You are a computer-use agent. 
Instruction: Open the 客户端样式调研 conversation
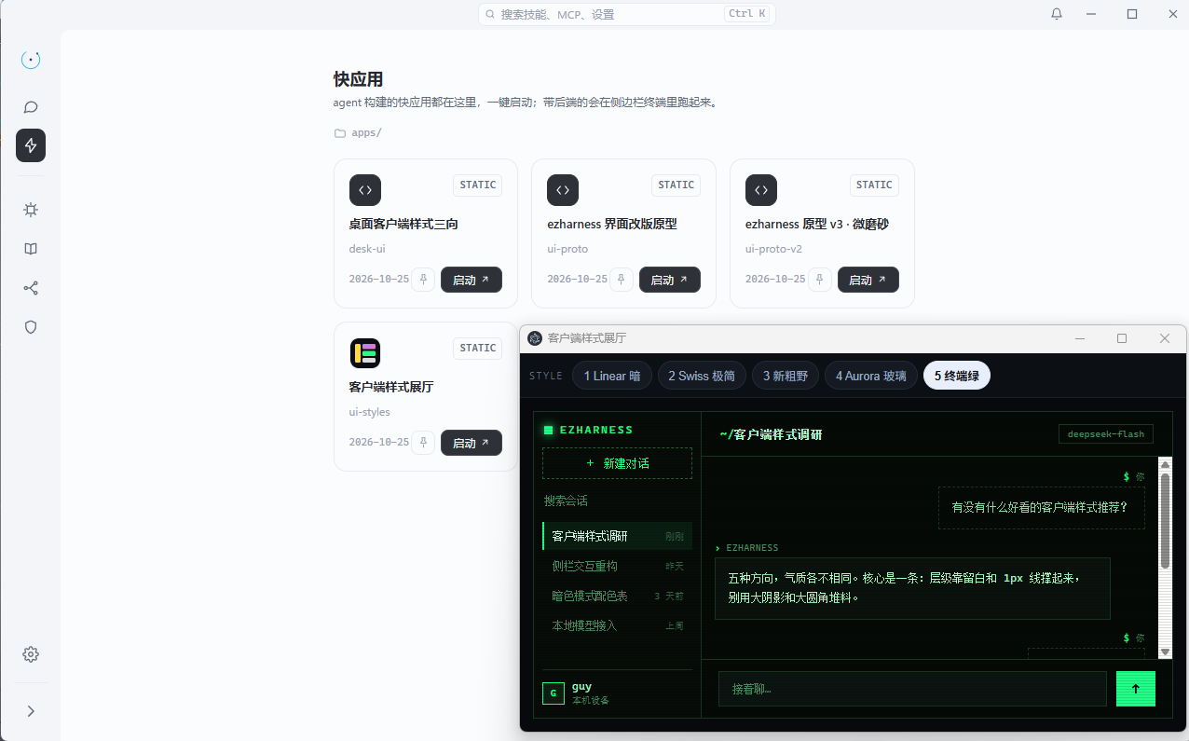[617, 536]
